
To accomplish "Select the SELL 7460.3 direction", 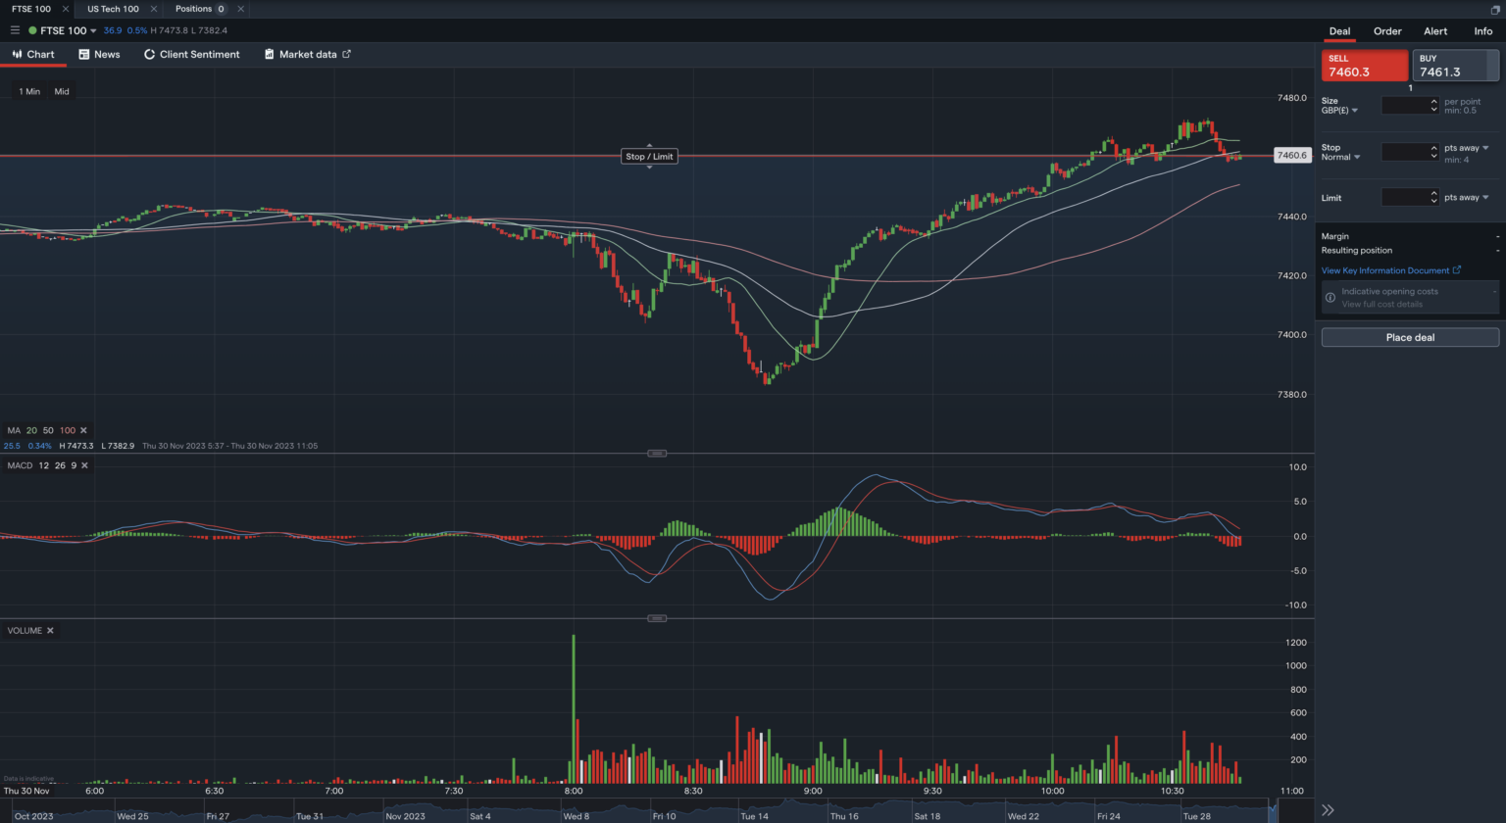I will tap(1364, 66).
